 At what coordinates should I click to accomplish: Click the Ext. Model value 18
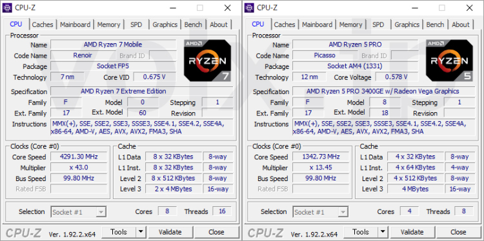coord(385,113)
